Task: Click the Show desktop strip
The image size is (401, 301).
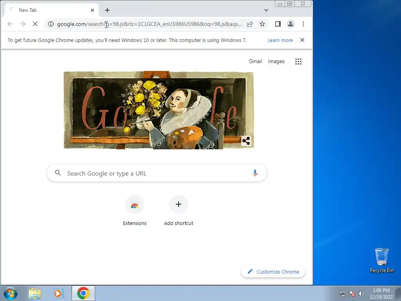Action: [x=398, y=293]
